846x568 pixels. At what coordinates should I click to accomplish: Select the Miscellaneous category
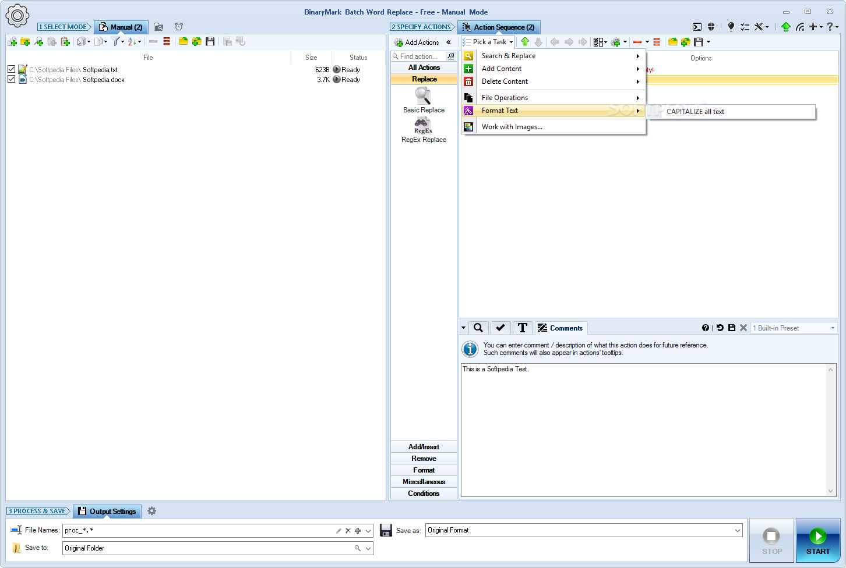tap(424, 482)
